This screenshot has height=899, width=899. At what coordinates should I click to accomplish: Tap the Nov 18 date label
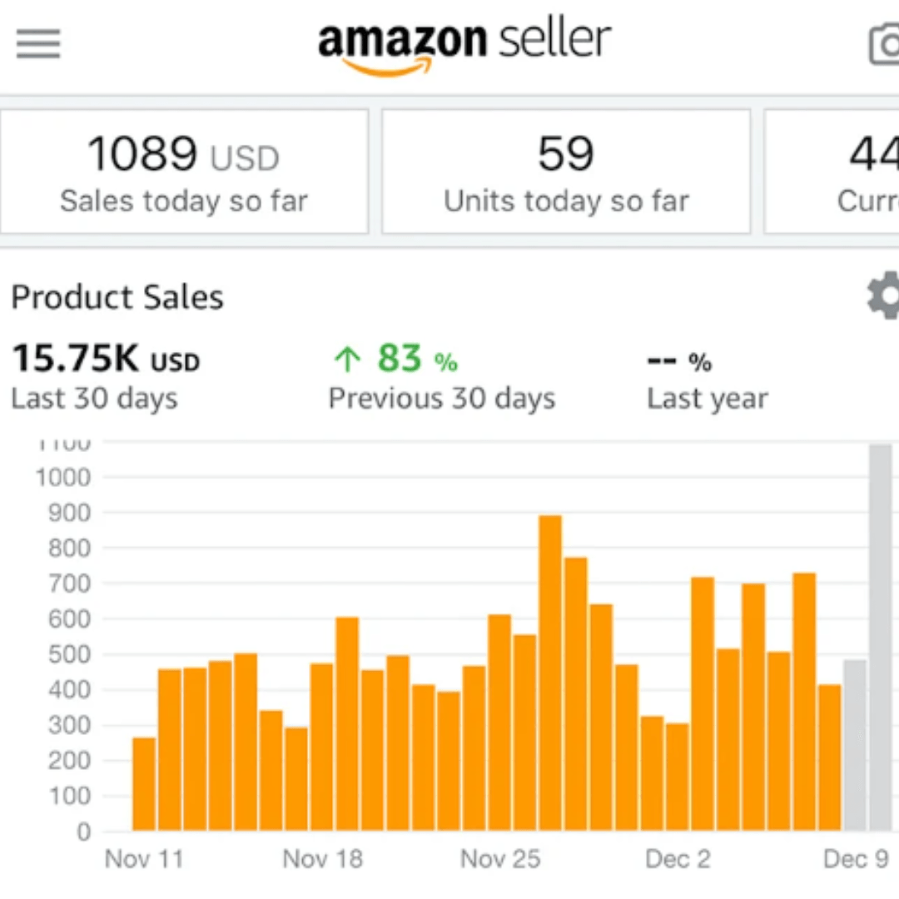pos(323,859)
